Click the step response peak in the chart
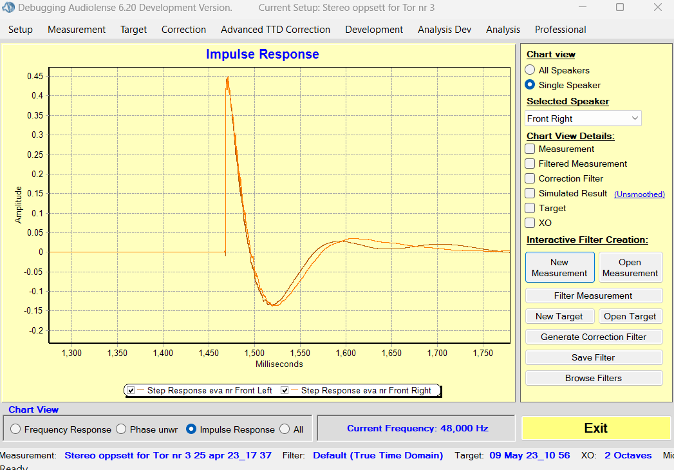The image size is (674, 470). point(227,78)
